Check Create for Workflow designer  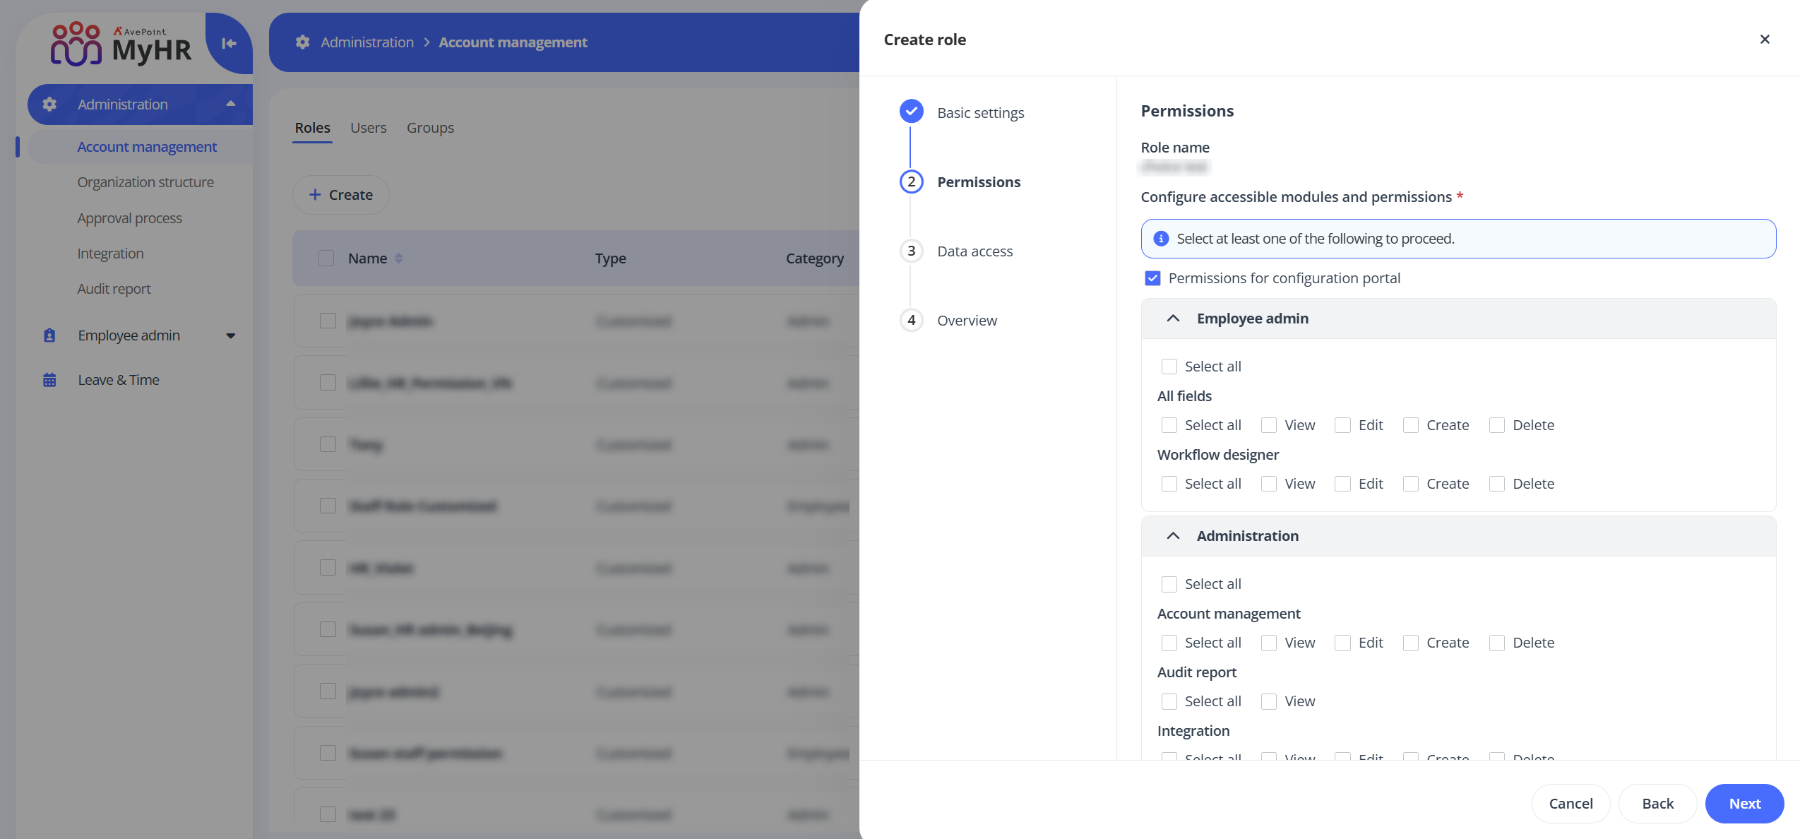[1411, 484]
